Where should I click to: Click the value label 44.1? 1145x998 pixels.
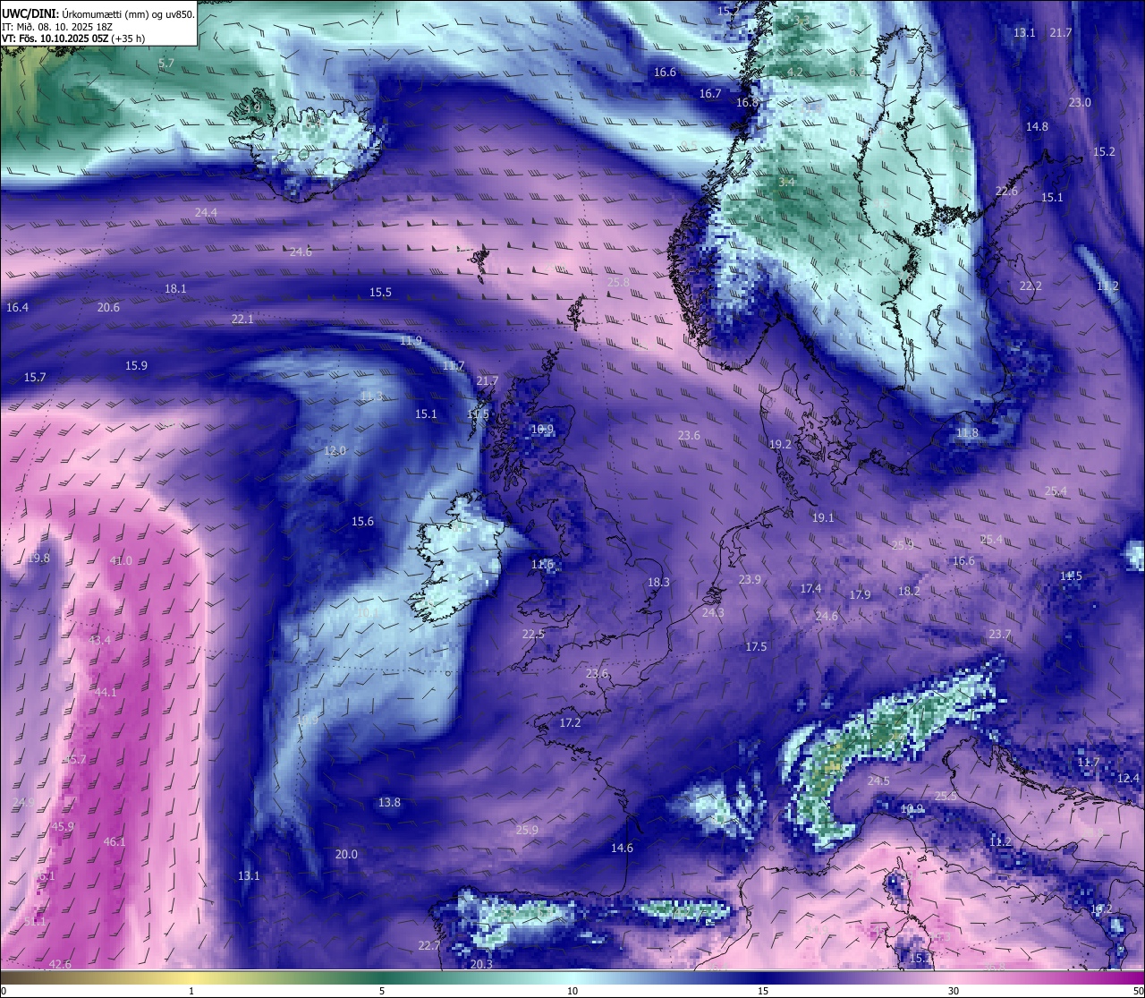[x=106, y=692]
